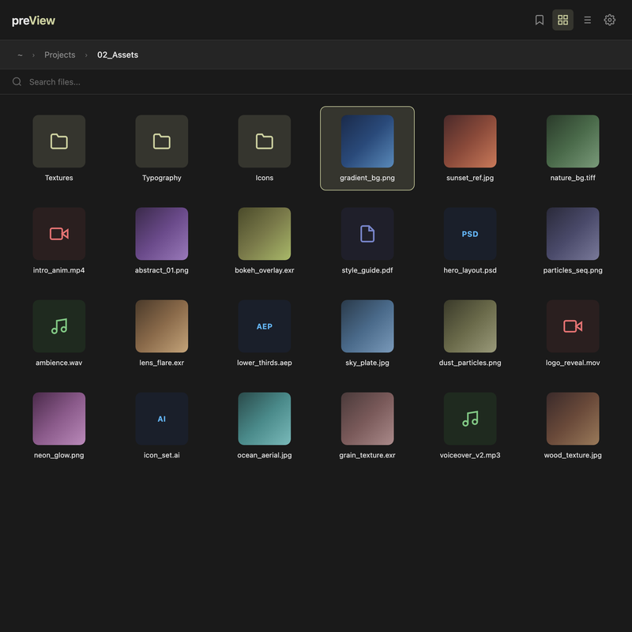Viewport: 632px width, 632px height.
Task: Click the 02_Assets breadcrumb
Action: [118, 55]
